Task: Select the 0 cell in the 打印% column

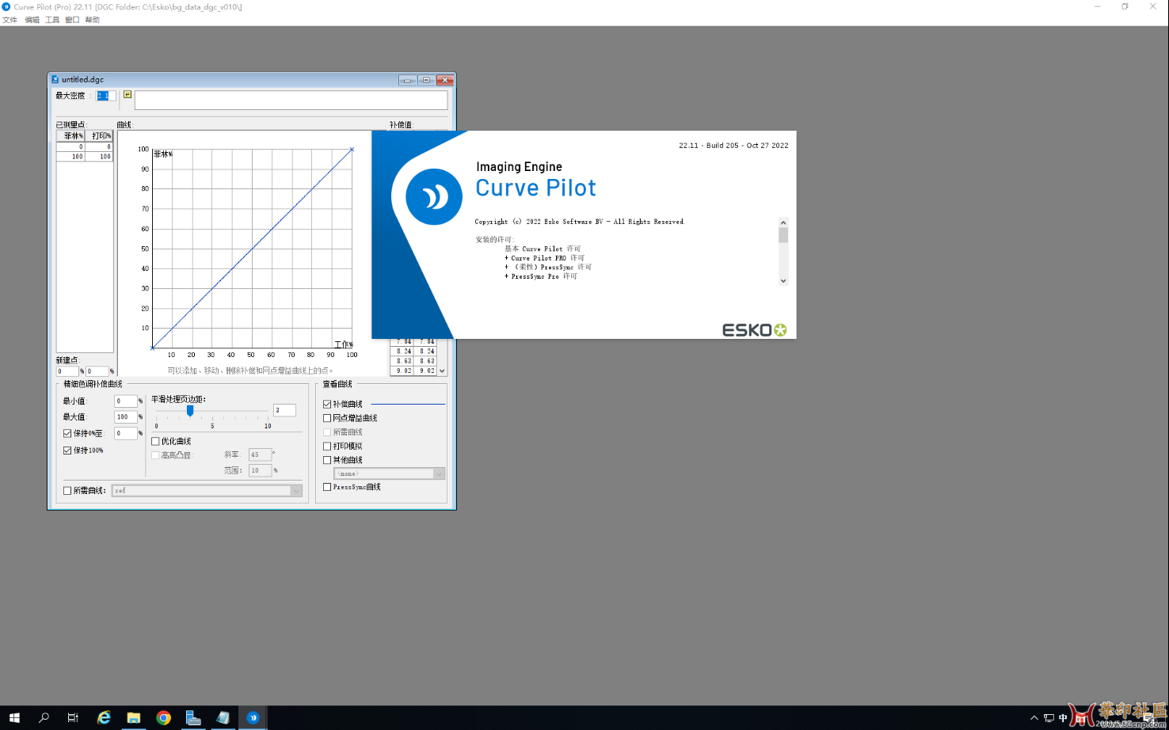Action: [x=99, y=146]
